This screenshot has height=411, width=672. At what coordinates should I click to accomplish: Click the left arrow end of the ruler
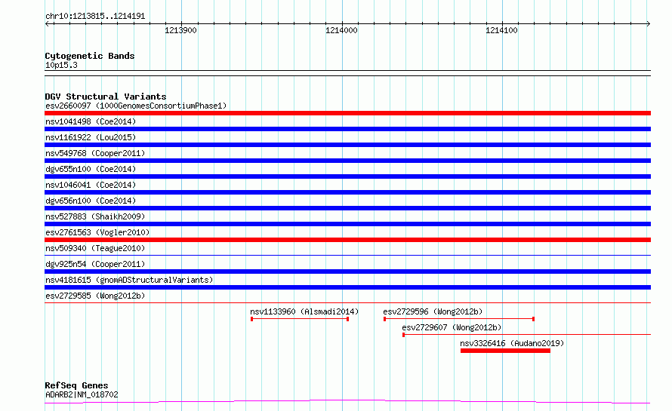(x=48, y=24)
